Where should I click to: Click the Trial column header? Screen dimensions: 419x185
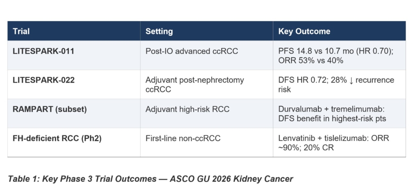[x=21, y=31]
